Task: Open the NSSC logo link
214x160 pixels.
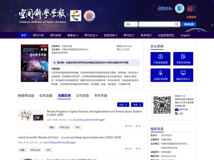Action: click(x=165, y=8)
